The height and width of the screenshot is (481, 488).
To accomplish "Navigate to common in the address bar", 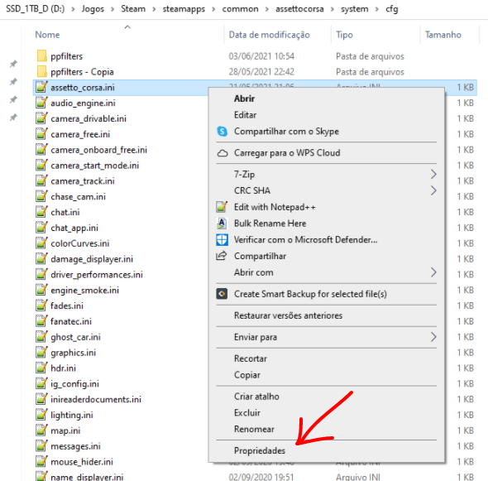I will (240, 9).
